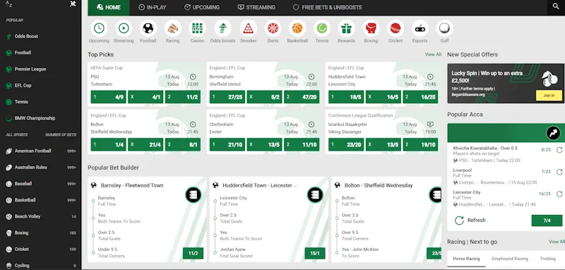Add the 7/4 Popular Acca bet
This screenshot has height=270, width=565.
pyautogui.click(x=547, y=221)
